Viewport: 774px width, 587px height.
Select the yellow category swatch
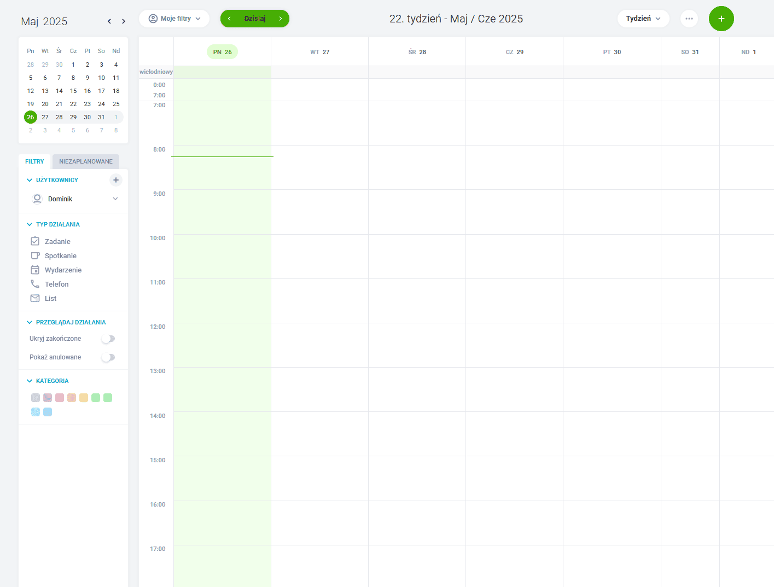click(x=84, y=398)
